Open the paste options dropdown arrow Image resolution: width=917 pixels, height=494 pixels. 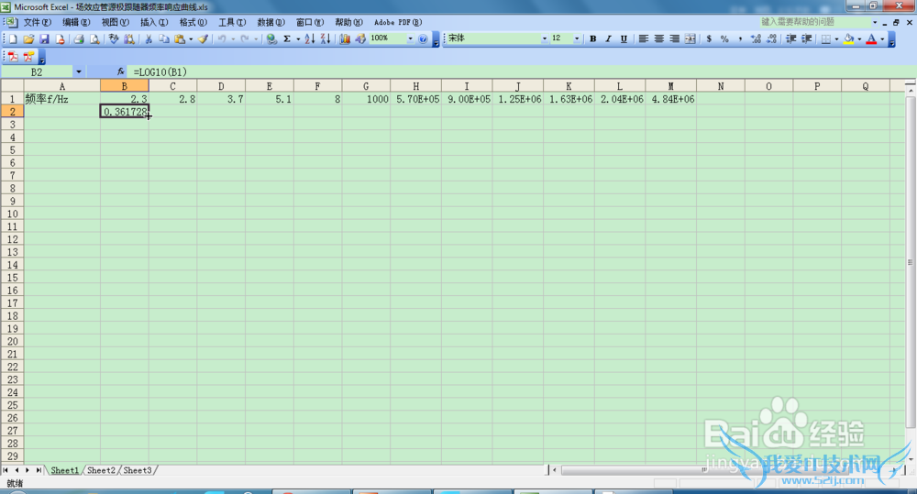coord(191,39)
